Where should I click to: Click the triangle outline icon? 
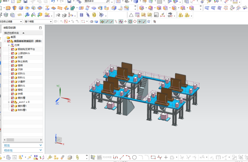131,15
